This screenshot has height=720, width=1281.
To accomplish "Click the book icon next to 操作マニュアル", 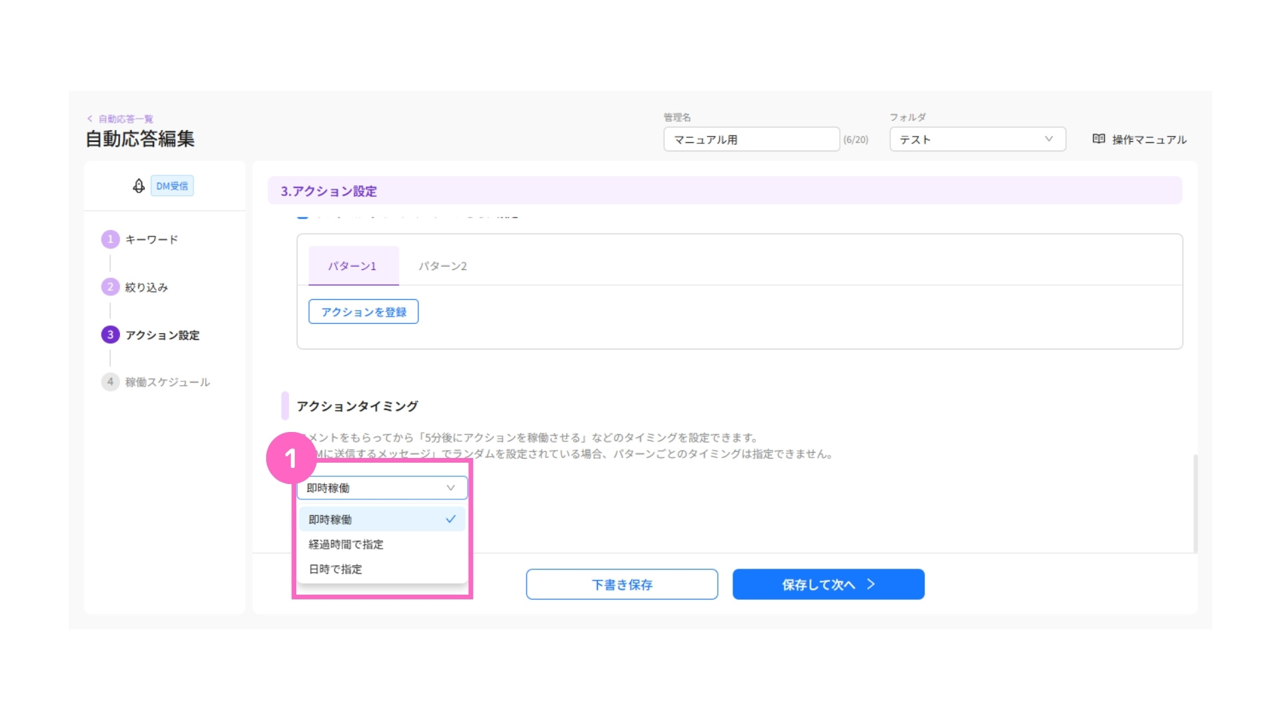I will coord(1099,139).
